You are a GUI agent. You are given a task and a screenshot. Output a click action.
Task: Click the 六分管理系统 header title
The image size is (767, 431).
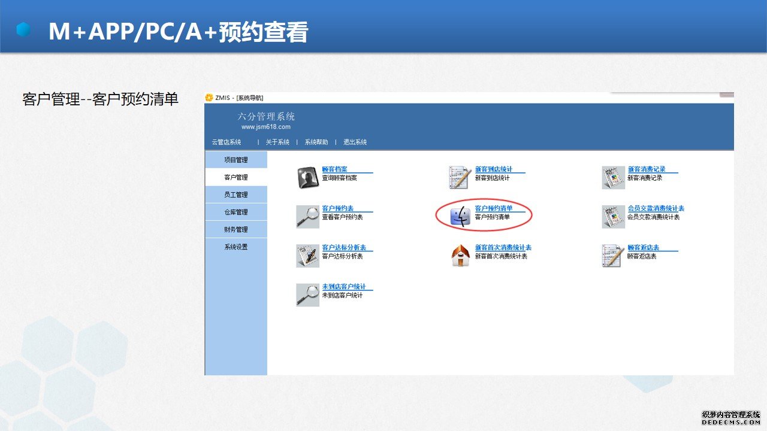tap(266, 116)
